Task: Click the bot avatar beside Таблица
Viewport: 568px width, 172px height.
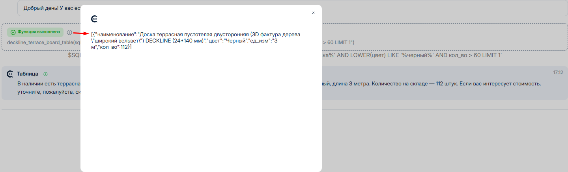Action: point(10,74)
